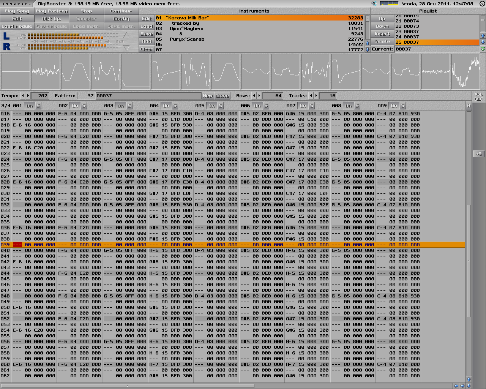Move playlist entry with the Down button
This screenshot has height=389, width=486.
(382, 26)
